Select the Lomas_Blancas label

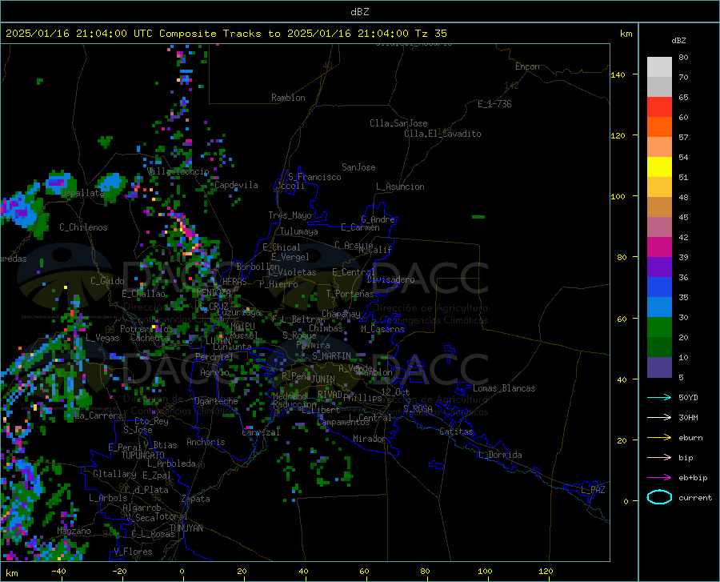tap(504, 388)
